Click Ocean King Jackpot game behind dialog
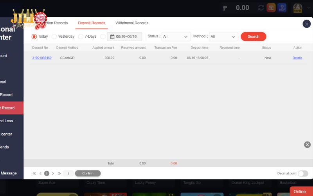313x196 pixels. click(x=248, y=183)
